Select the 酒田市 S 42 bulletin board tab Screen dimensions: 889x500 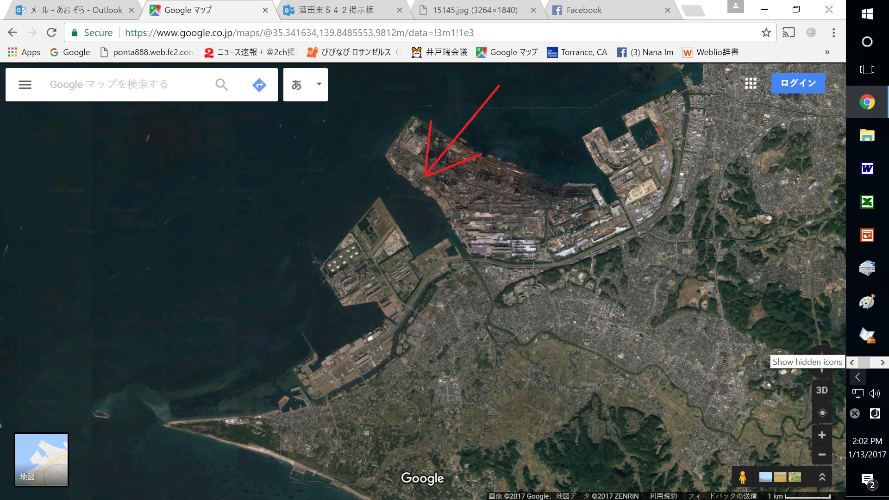click(x=338, y=10)
